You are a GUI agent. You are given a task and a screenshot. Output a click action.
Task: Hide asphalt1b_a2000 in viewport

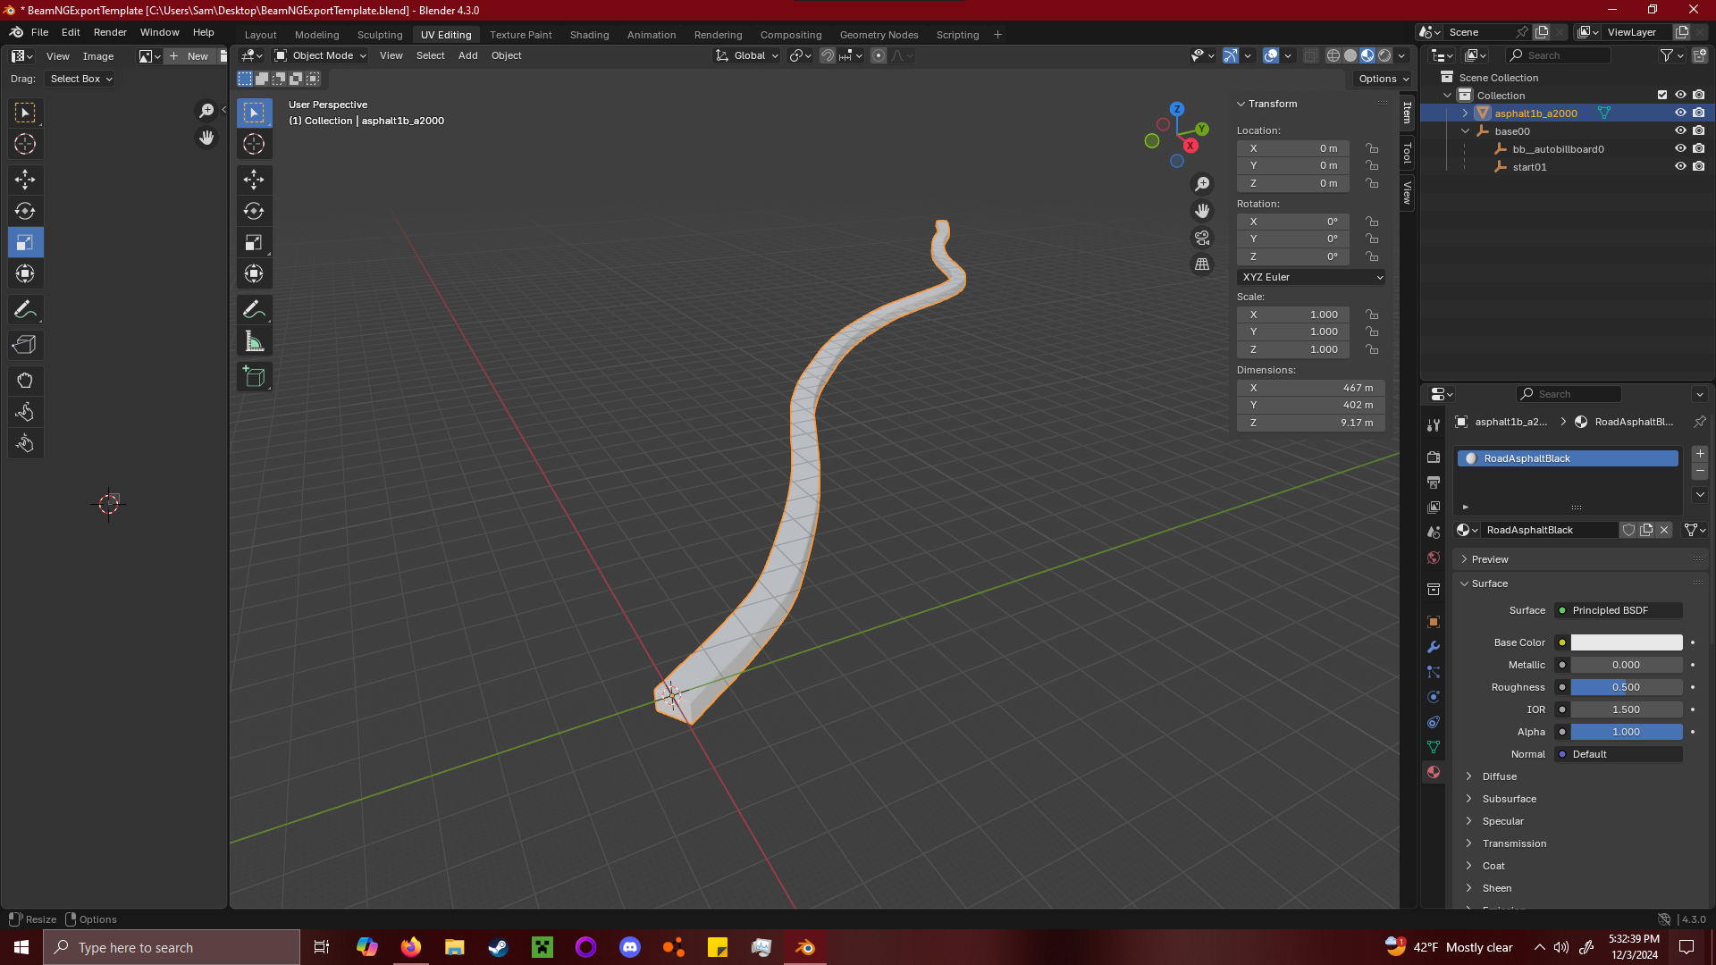pyautogui.click(x=1680, y=113)
